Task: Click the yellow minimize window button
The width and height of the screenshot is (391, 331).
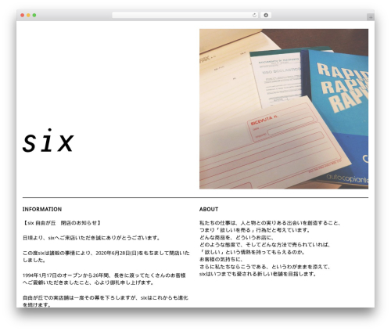Action: tap(28, 15)
